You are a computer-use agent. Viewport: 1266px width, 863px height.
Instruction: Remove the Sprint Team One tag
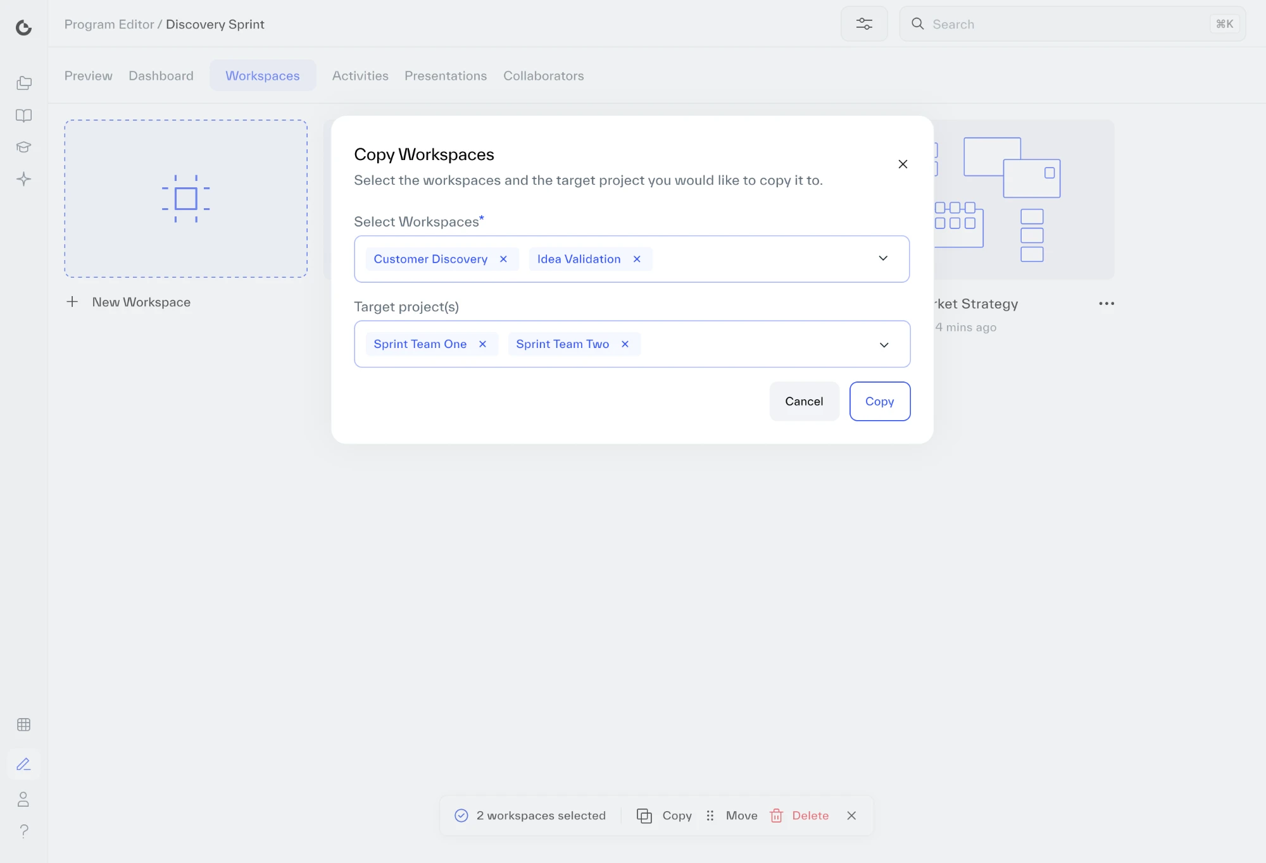pos(482,344)
